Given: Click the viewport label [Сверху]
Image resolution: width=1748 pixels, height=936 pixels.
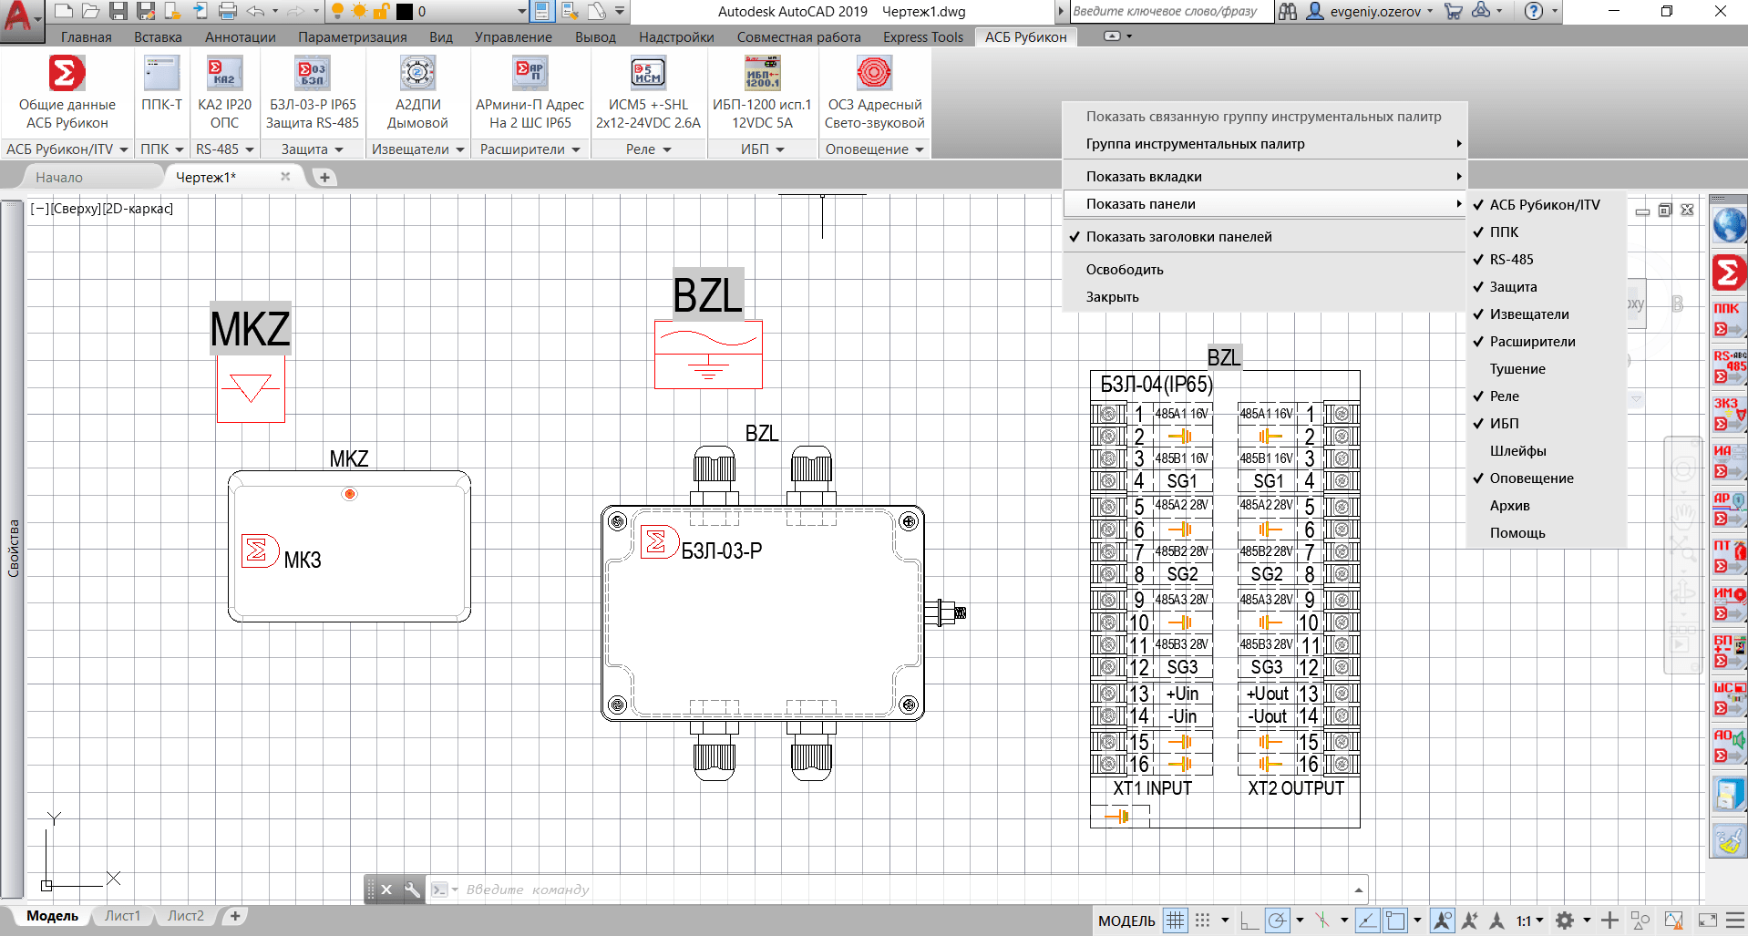Looking at the screenshot, I should [x=76, y=209].
